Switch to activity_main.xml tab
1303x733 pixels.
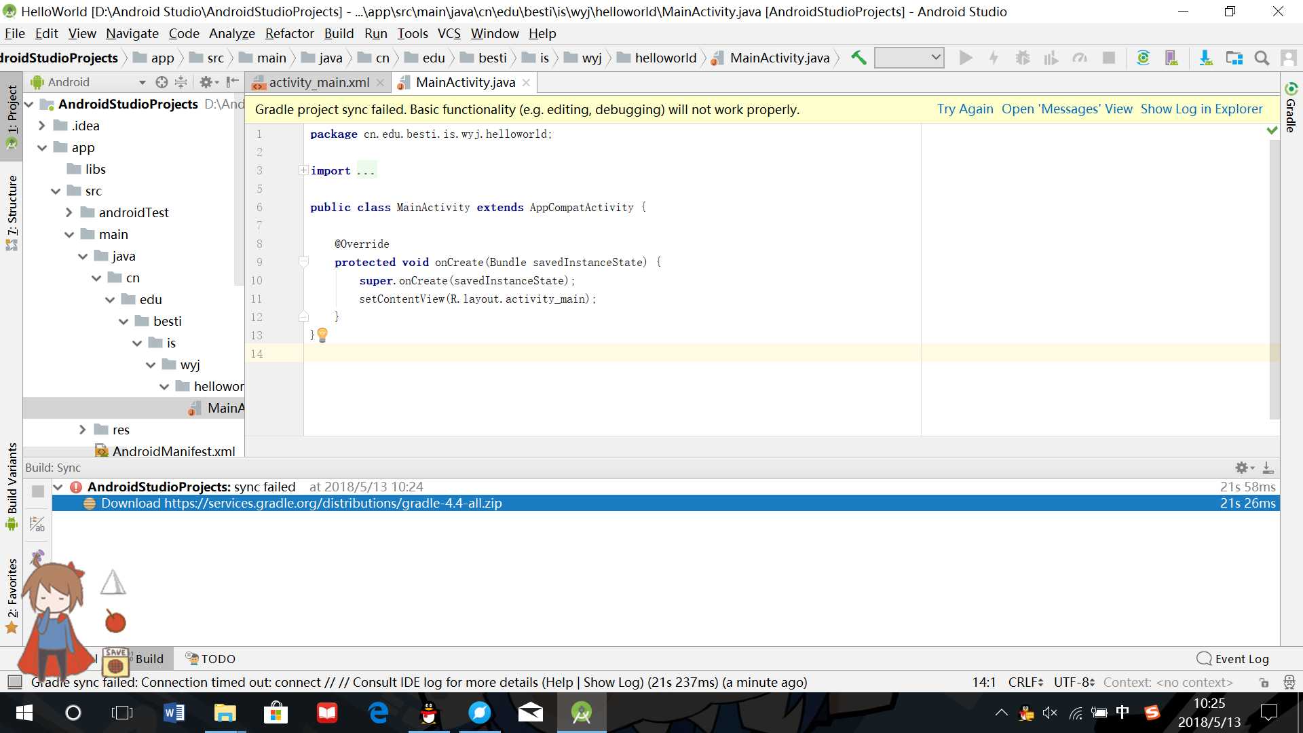(x=319, y=83)
